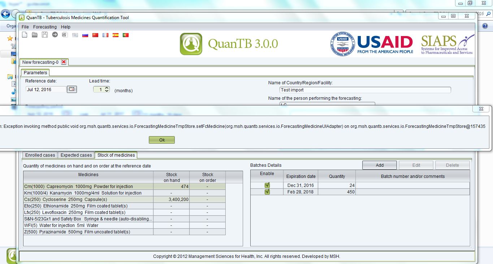Select the WFI(5) Water for injection row

(x=125, y=225)
